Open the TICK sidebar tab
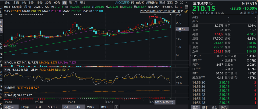Screen dimensions: 258x109 [x=1, y=42]
